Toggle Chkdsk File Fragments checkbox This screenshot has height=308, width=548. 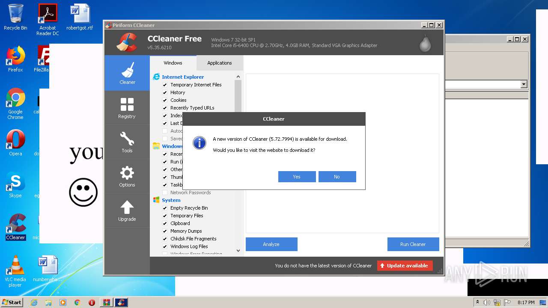tap(165, 239)
